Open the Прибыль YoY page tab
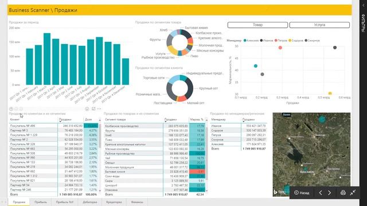This screenshot has width=367, height=206. pyautogui.click(x=65, y=202)
